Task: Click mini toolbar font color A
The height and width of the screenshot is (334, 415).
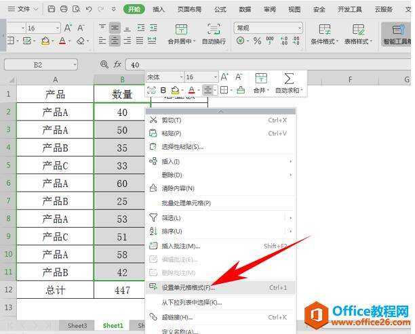Action: coord(192,90)
